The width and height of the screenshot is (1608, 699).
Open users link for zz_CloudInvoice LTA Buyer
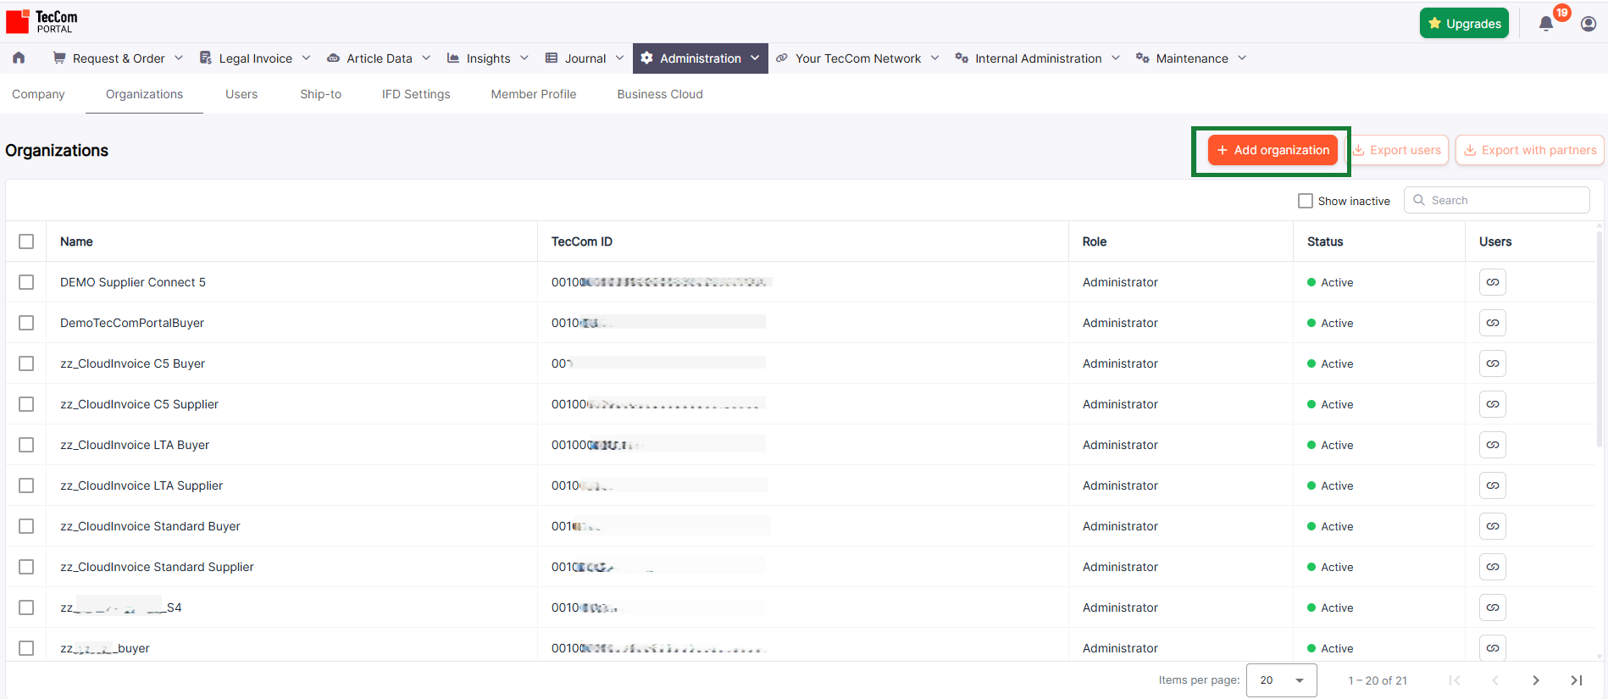point(1492,445)
